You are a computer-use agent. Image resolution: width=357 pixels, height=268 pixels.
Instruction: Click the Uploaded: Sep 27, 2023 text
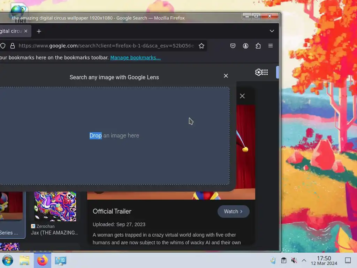119,224
